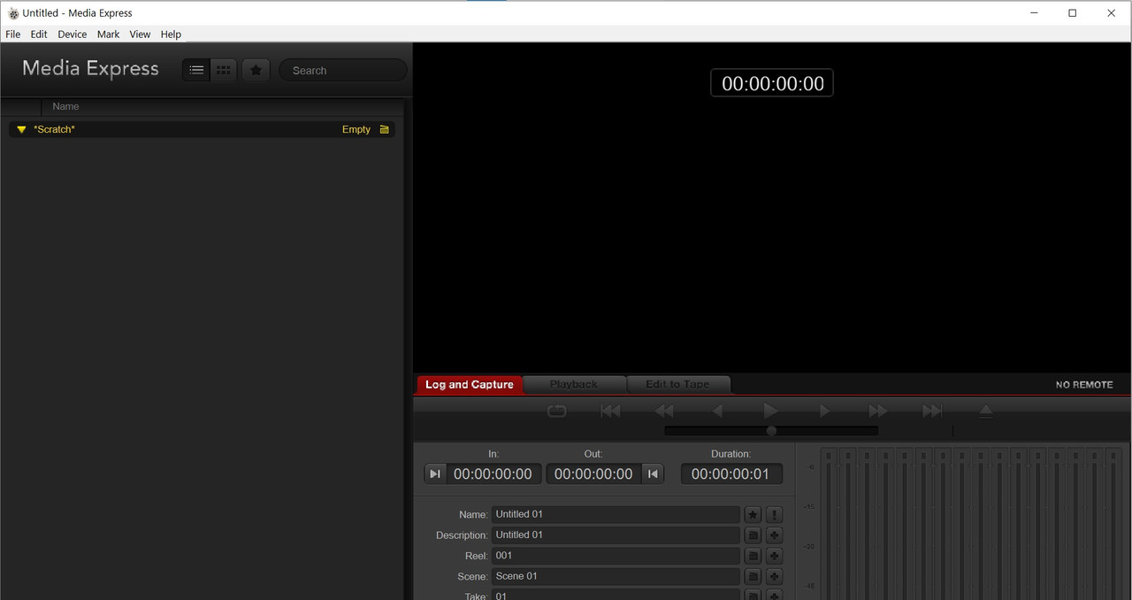This screenshot has height=600, width=1132.
Task: Switch media list to thumbnail grid view
Action: [x=224, y=70]
